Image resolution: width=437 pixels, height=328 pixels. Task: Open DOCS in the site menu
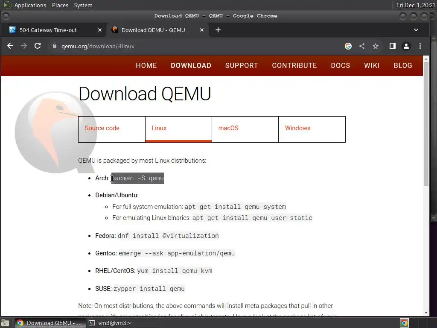coord(340,65)
